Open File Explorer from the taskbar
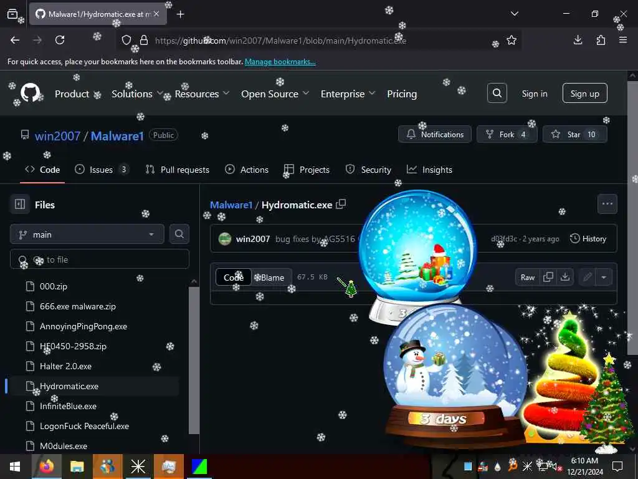Viewport: 638px width, 479px height. coord(77,467)
